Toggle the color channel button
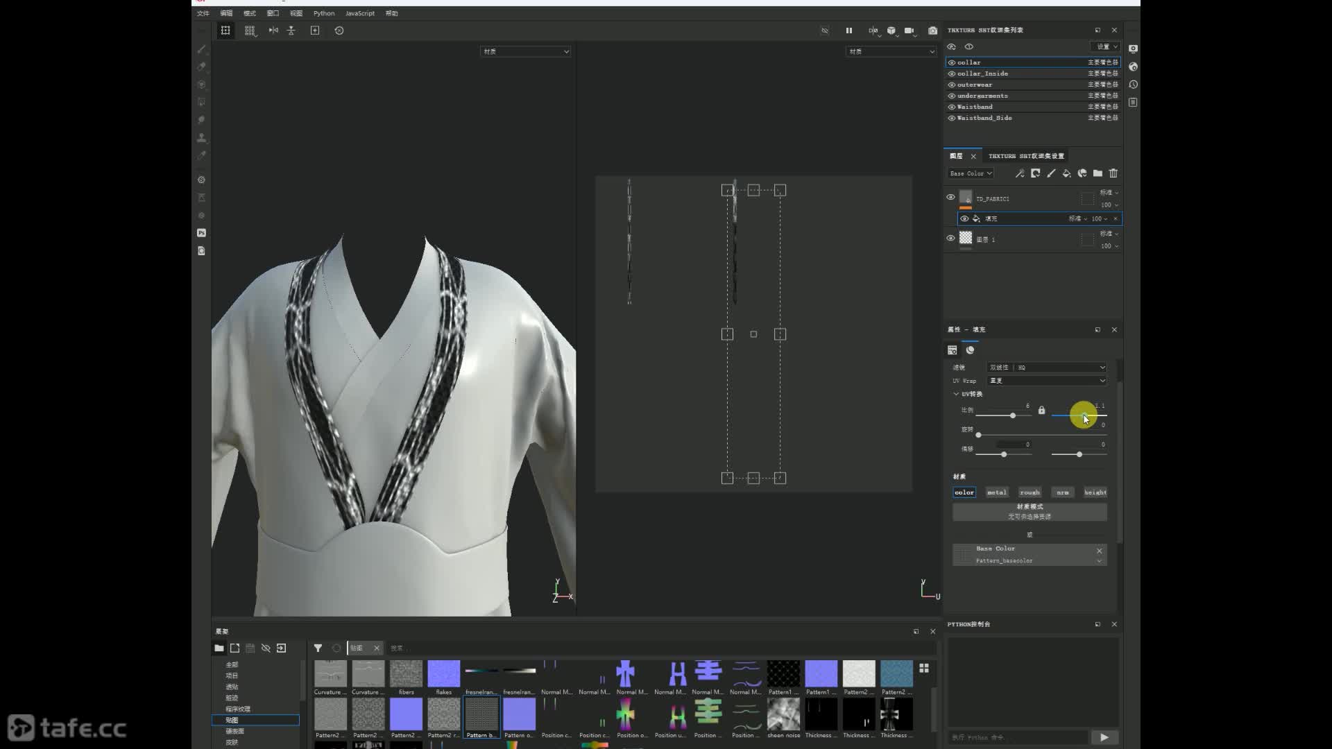Image resolution: width=1332 pixels, height=749 pixels. point(964,492)
